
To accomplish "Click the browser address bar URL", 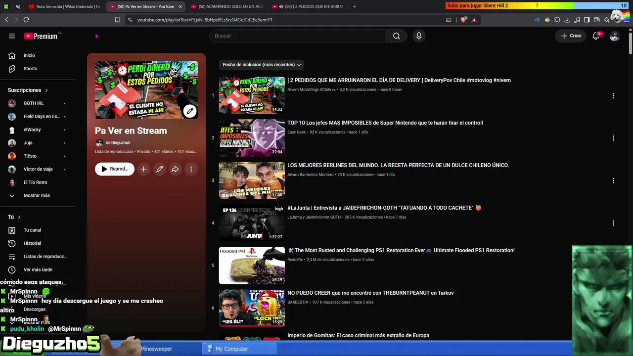I will pyautogui.click(x=205, y=20).
